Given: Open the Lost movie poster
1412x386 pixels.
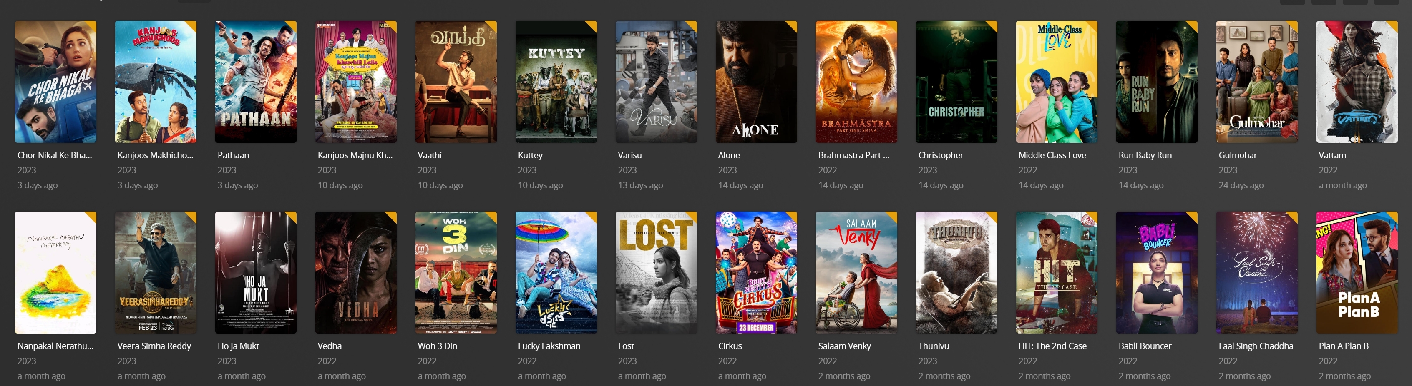Looking at the screenshot, I should click(x=656, y=273).
